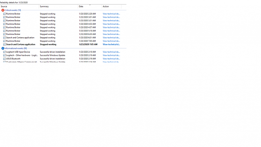The image size is (261, 147).
Task: Click the Runtime Broker icon for 4:57 AM
Action: click(x=5, y=28)
